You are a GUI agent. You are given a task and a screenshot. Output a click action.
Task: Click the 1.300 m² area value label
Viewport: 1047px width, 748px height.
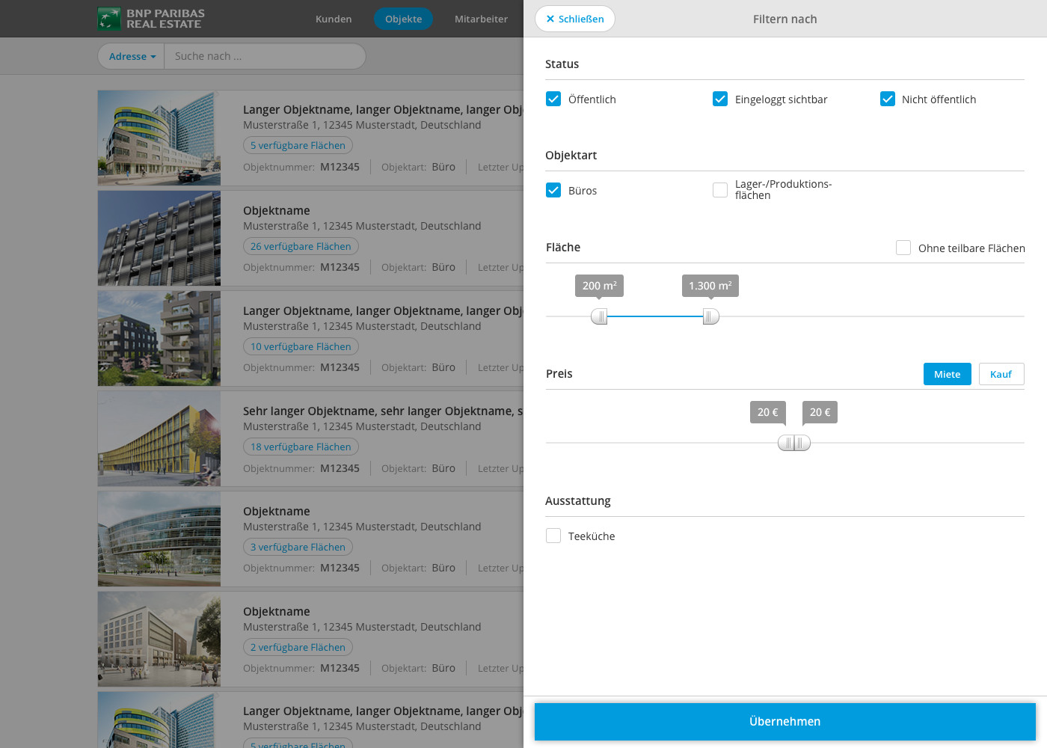pos(710,286)
